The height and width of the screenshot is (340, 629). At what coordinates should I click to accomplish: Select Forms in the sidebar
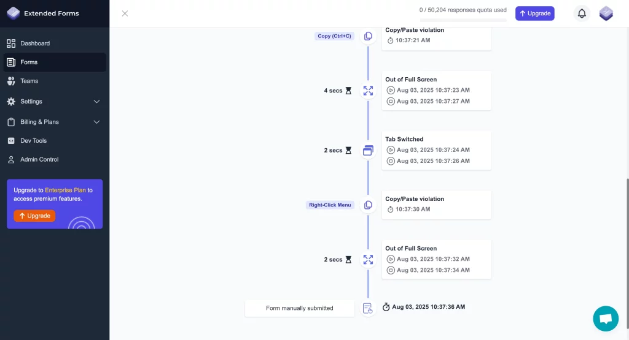(29, 62)
